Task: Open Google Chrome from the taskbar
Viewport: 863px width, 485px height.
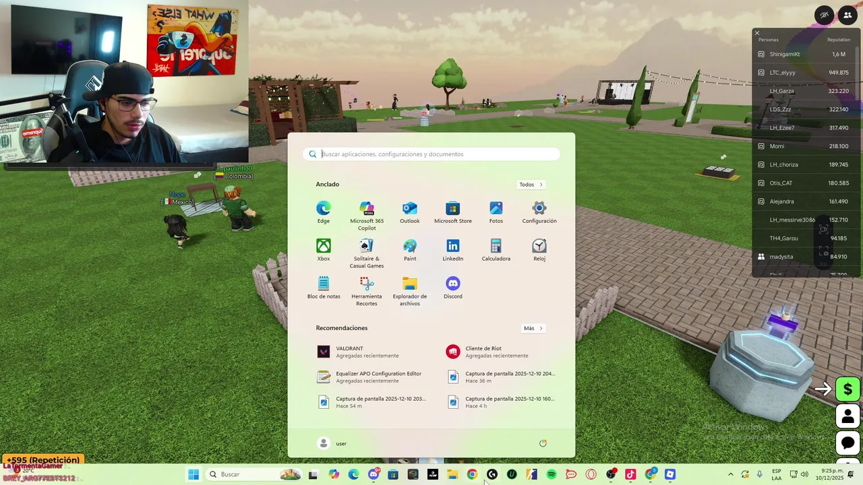Action: click(472, 474)
